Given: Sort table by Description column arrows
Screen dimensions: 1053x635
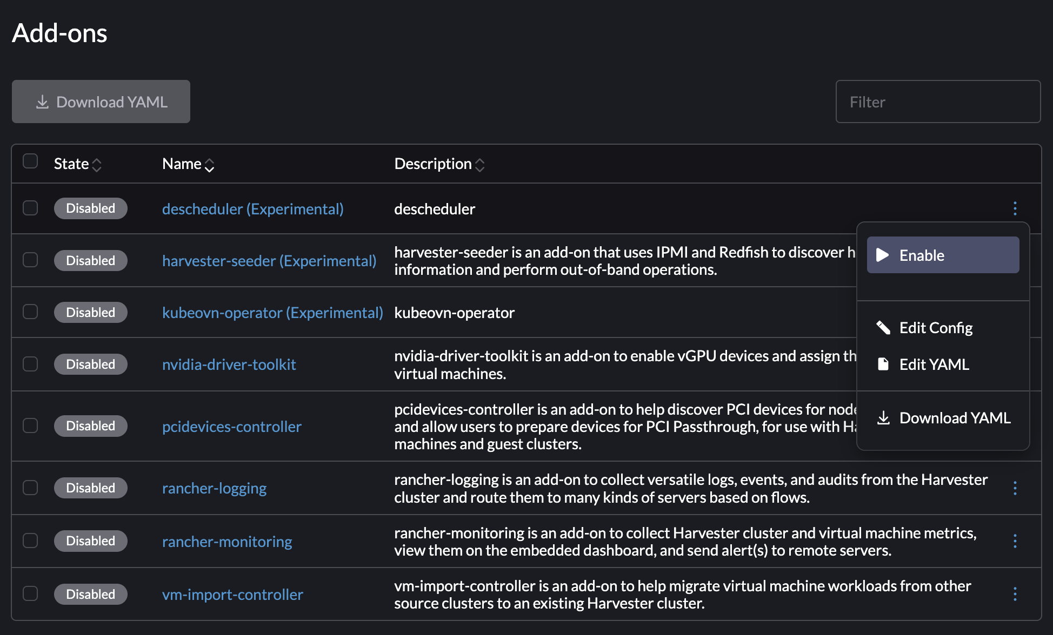Looking at the screenshot, I should (479, 165).
